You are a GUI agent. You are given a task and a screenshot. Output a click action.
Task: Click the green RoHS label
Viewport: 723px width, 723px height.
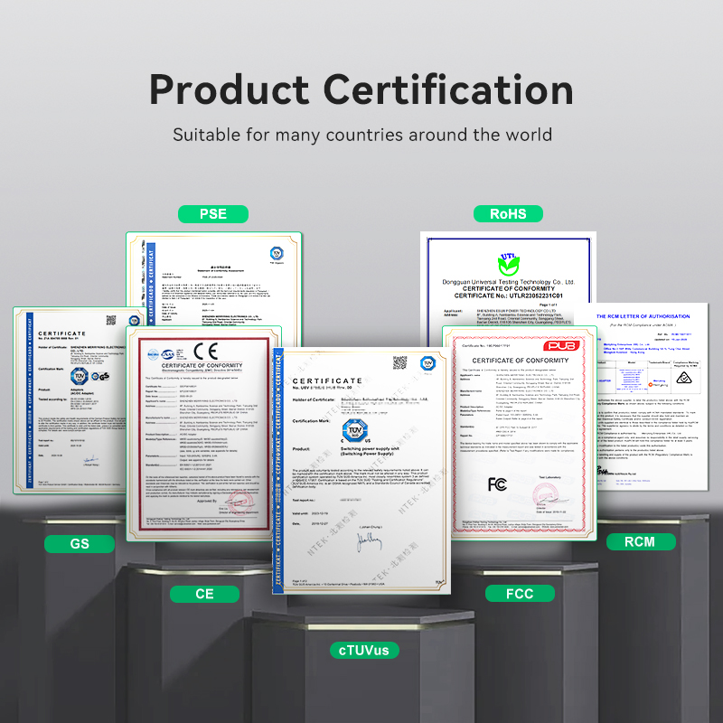pyautogui.click(x=508, y=214)
